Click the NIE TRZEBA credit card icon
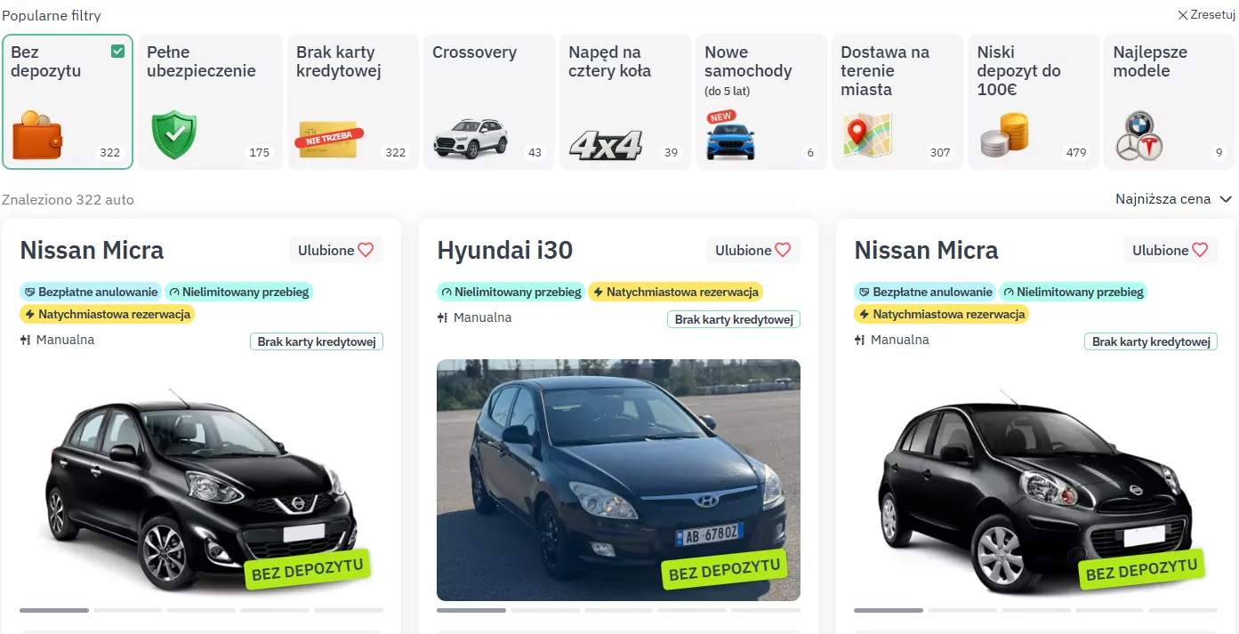The image size is (1239, 634). click(x=327, y=139)
